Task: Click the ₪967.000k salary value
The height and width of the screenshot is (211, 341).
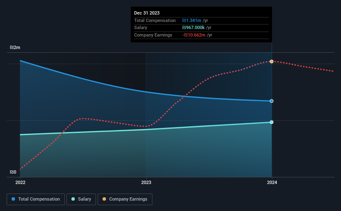Action: (193, 28)
